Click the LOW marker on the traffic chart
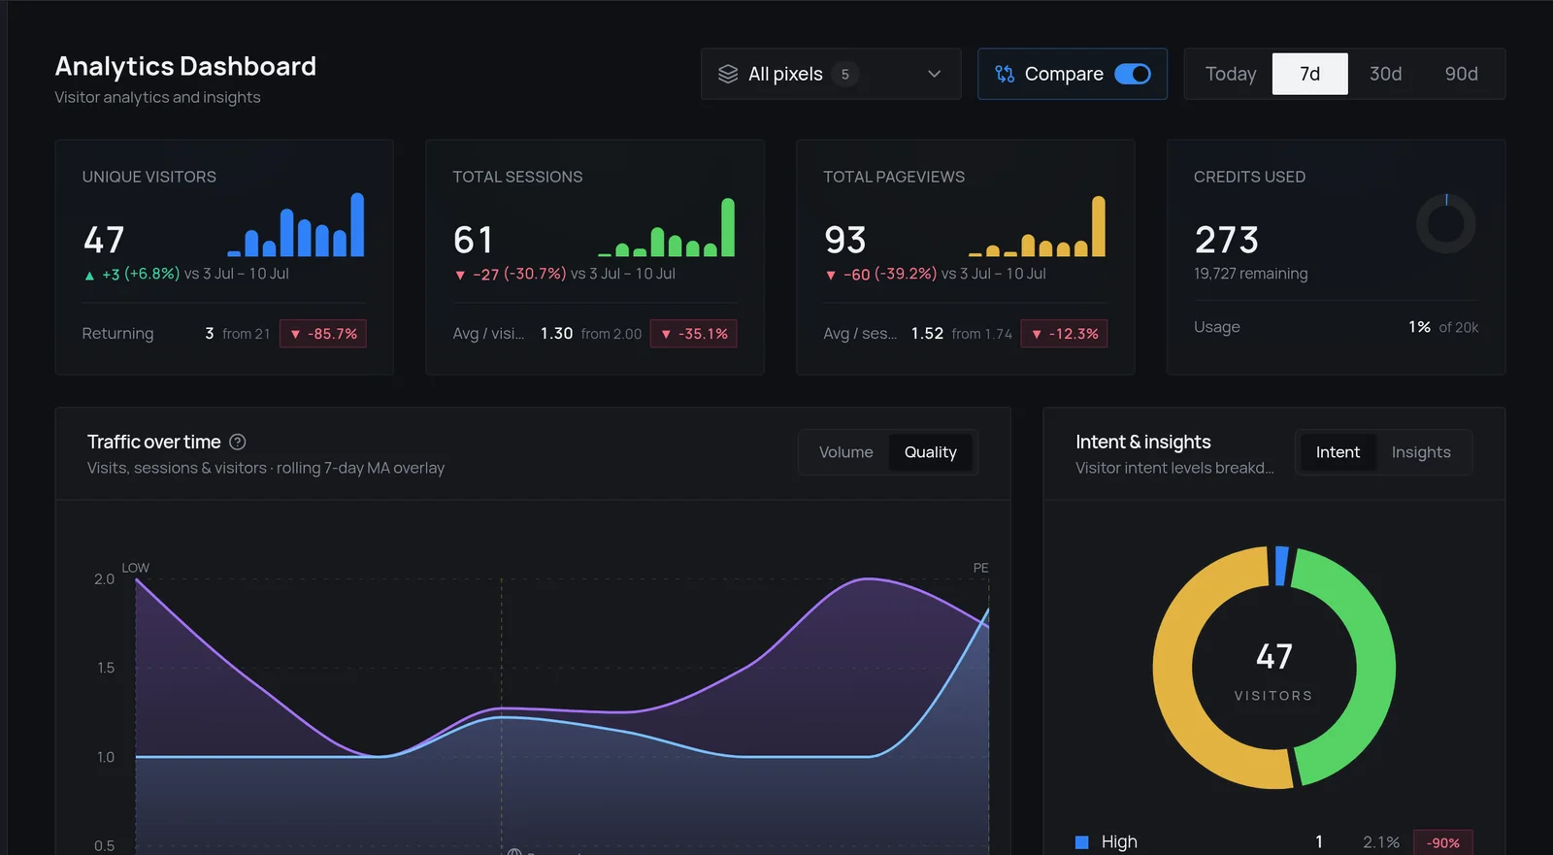Screen dimensions: 1553x855 (135, 568)
